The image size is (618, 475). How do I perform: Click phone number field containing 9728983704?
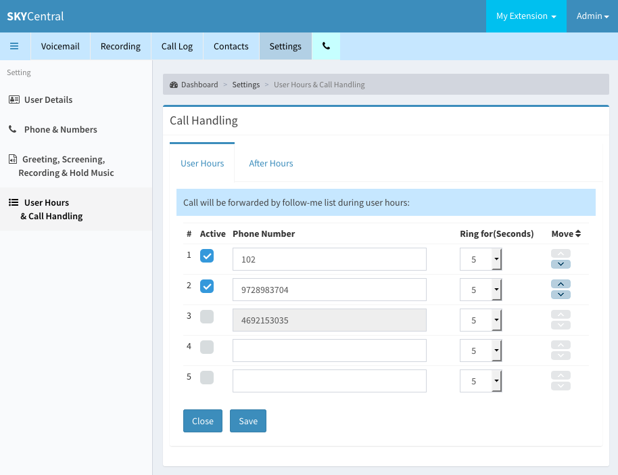click(x=329, y=290)
